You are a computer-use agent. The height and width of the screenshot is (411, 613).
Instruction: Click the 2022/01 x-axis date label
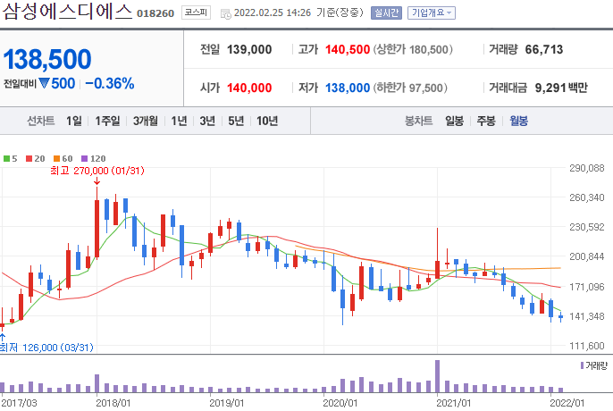click(567, 403)
